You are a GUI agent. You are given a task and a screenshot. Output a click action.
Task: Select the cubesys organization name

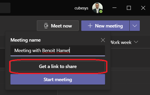(82, 8)
